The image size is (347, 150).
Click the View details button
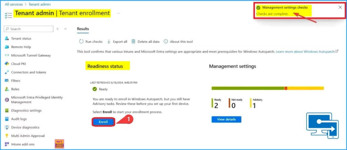(226, 119)
